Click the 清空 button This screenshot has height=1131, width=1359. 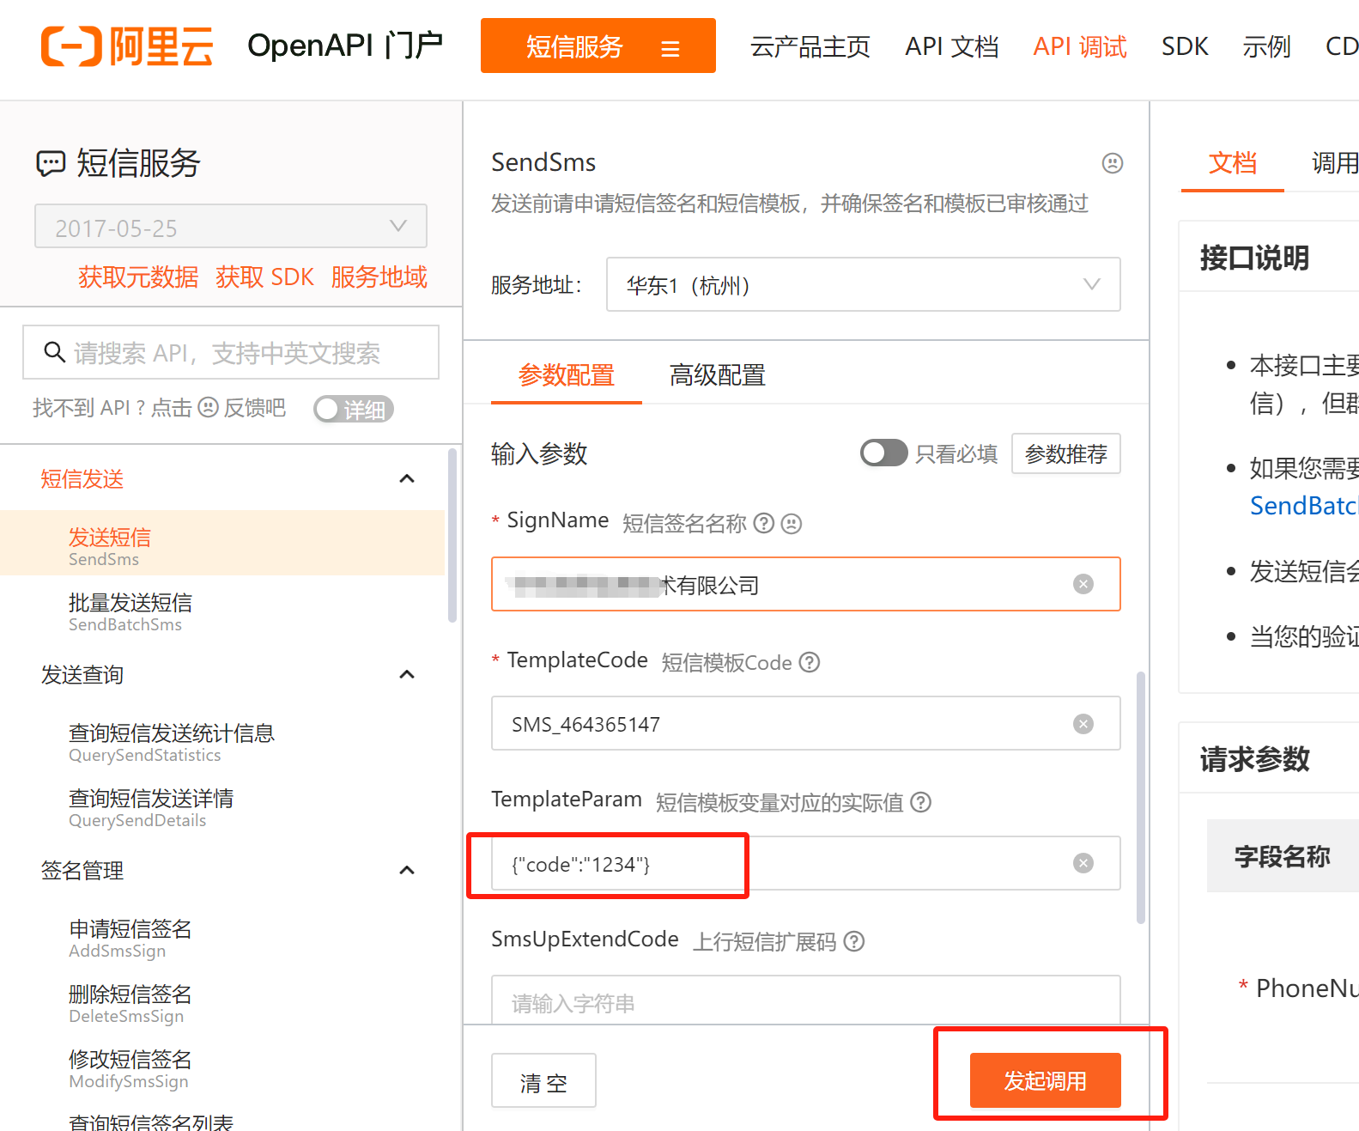point(543,1080)
